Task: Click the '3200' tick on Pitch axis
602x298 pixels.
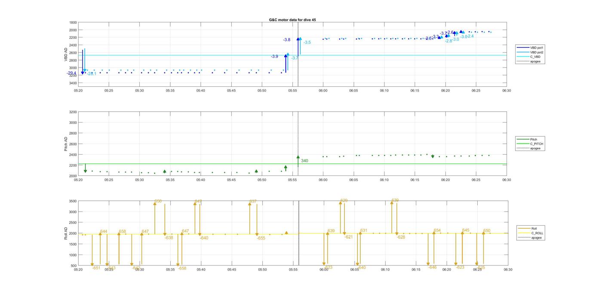Action: 73,112
